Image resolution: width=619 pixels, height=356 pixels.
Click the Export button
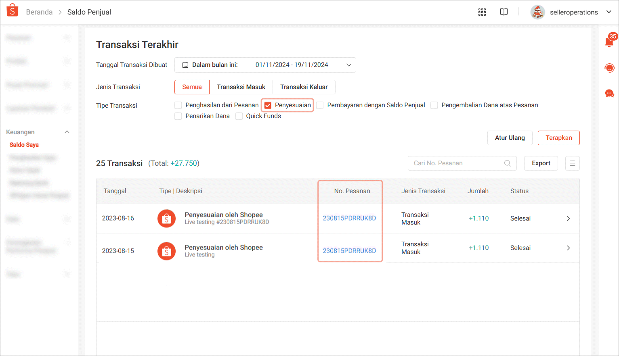click(541, 163)
